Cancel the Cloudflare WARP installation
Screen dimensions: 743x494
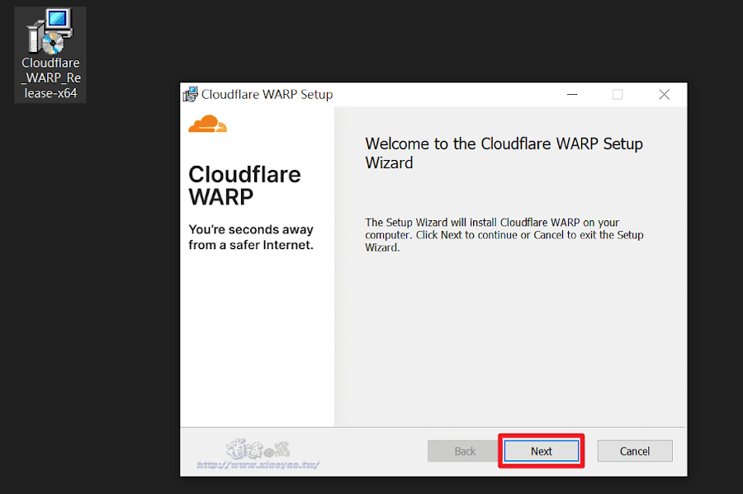(x=634, y=451)
